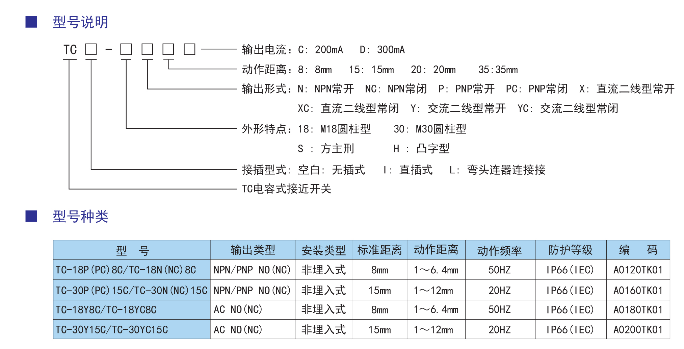Click the I: 直插式 entry

[407, 170]
